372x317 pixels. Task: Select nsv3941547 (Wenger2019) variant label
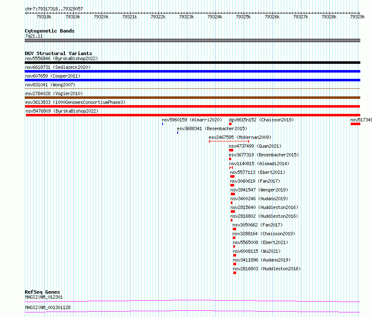point(259,190)
